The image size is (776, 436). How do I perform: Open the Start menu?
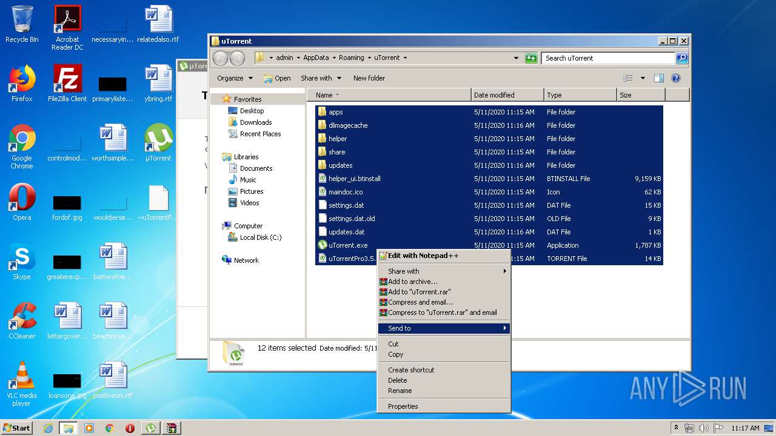pos(17,428)
